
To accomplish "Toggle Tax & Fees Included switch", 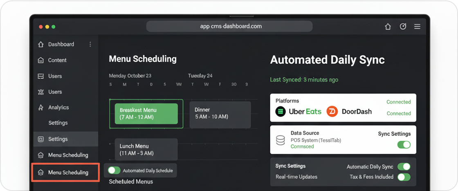I will [x=404, y=177].
